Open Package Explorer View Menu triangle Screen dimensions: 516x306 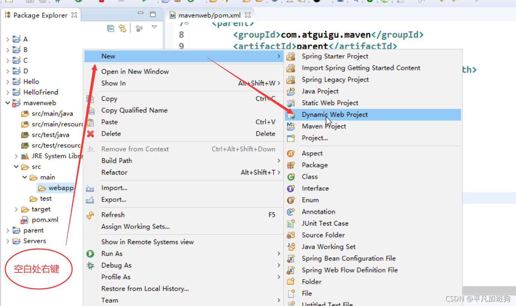(154, 27)
